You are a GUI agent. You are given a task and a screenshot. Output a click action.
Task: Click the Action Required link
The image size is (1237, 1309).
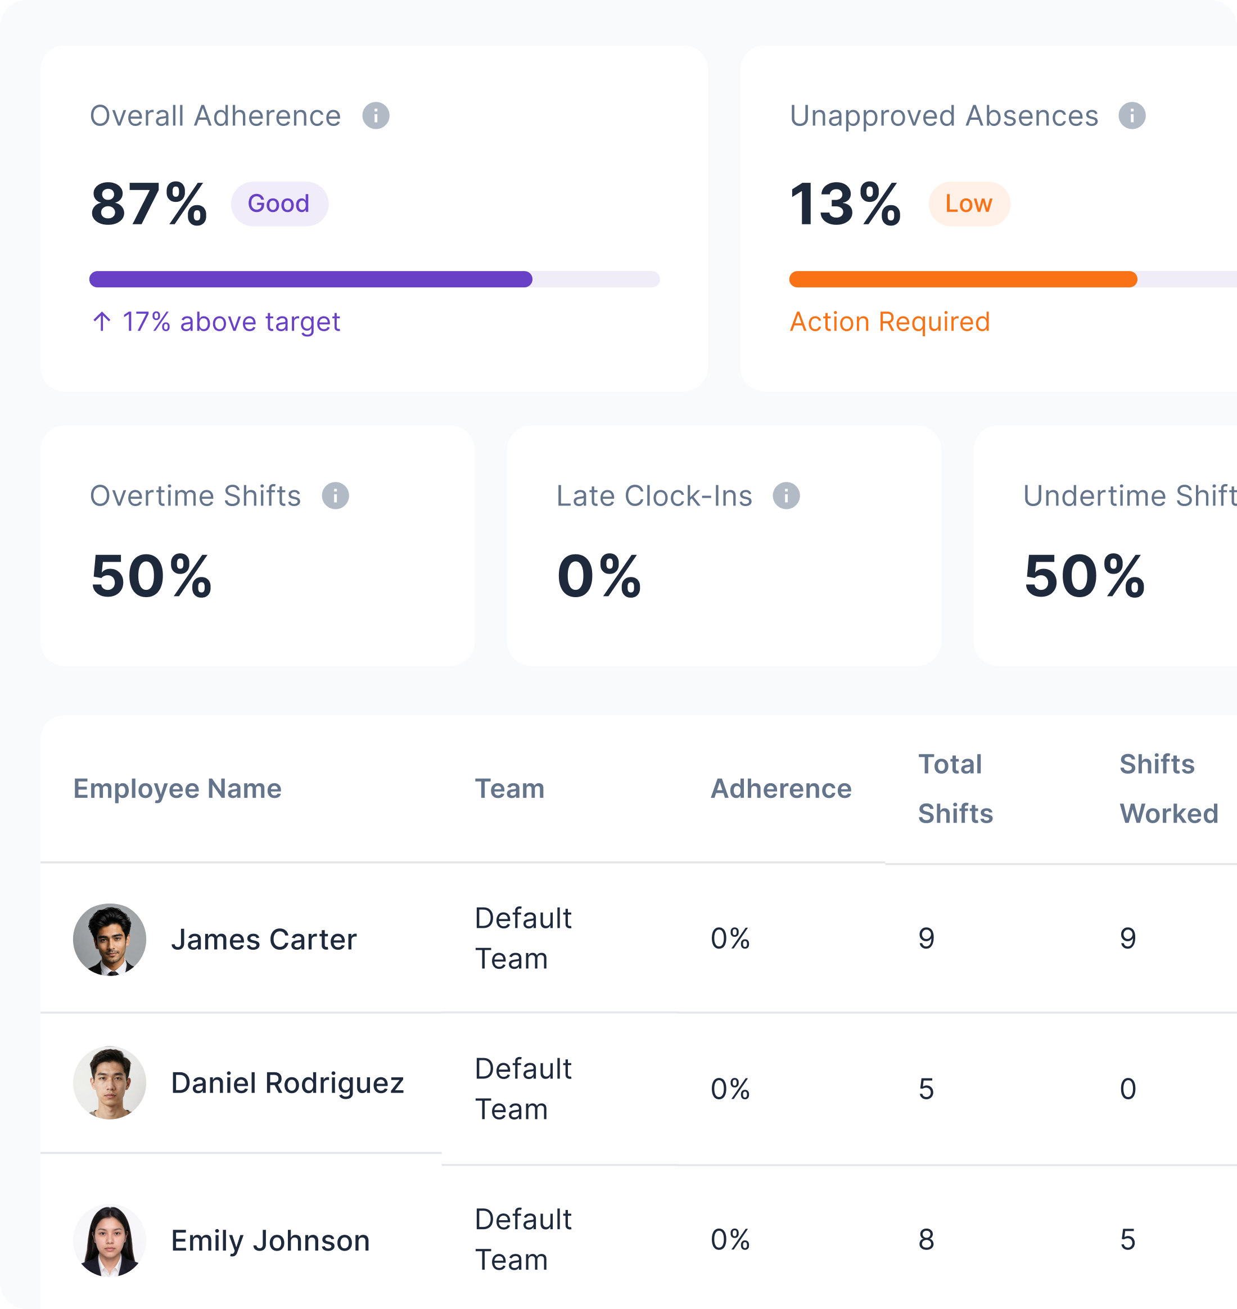890,322
